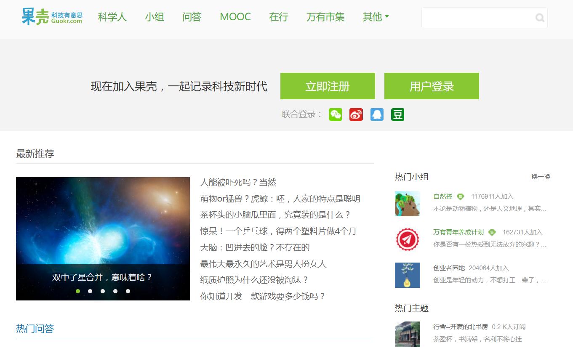573x348 pixels.
Task: Log in with the Weibo icon
Action: click(x=356, y=114)
